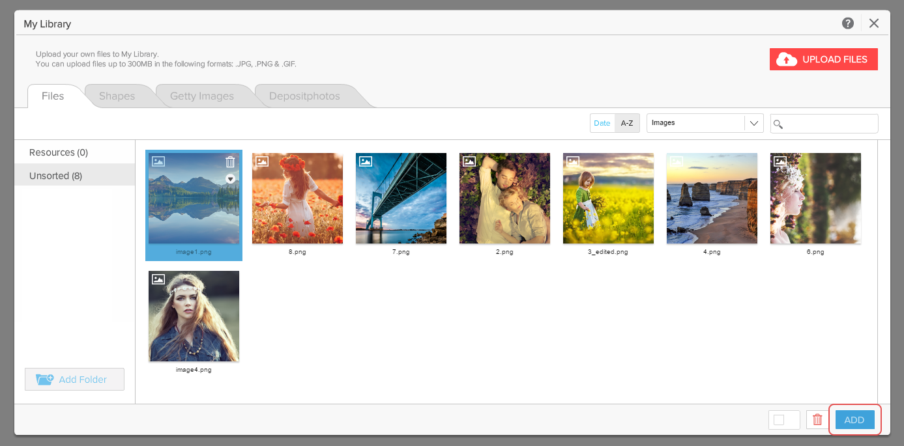
Task: Click the magnifier icon in search box
Action: (778, 124)
